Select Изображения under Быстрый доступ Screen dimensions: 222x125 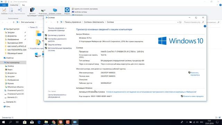(x=13, y=39)
